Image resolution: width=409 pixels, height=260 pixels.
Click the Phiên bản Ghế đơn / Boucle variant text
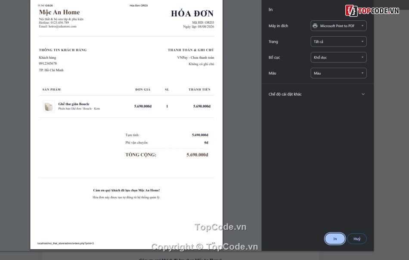tap(79, 109)
